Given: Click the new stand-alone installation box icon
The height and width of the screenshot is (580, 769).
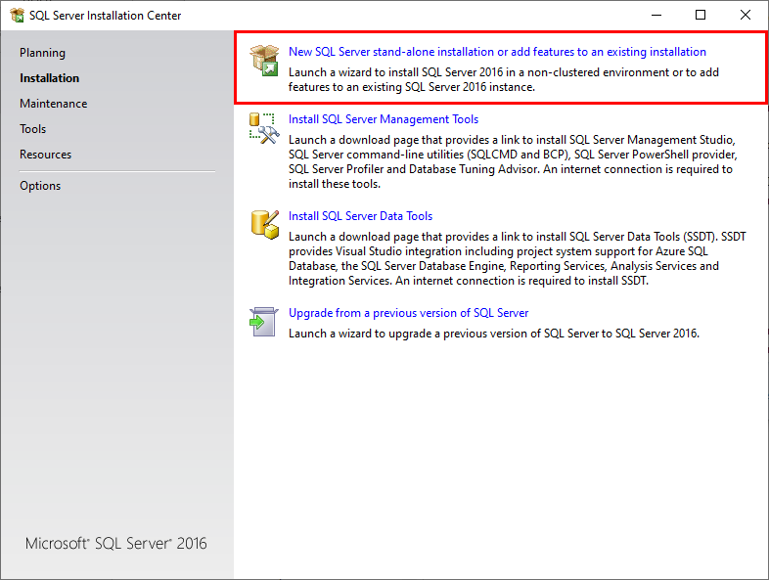Looking at the screenshot, I should (x=264, y=60).
